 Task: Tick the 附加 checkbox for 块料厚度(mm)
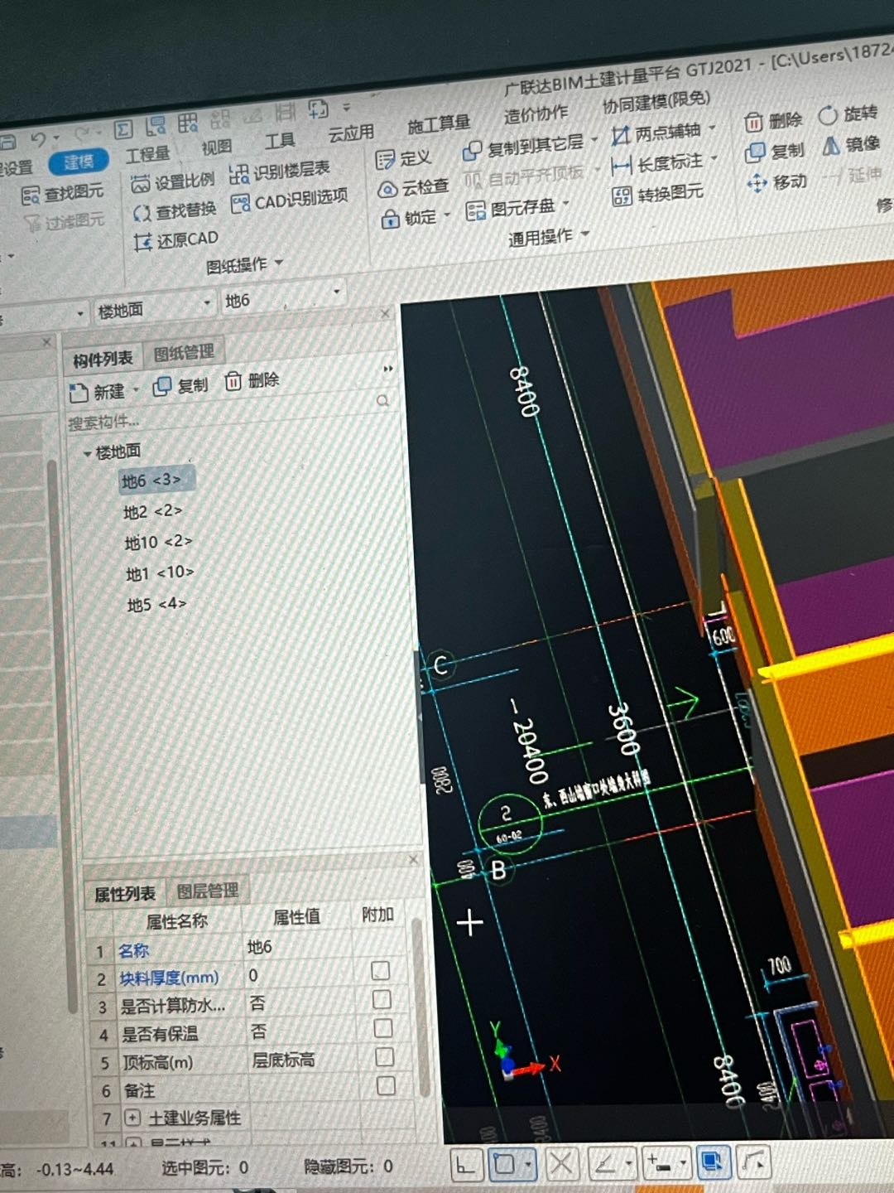pyautogui.click(x=381, y=970)
